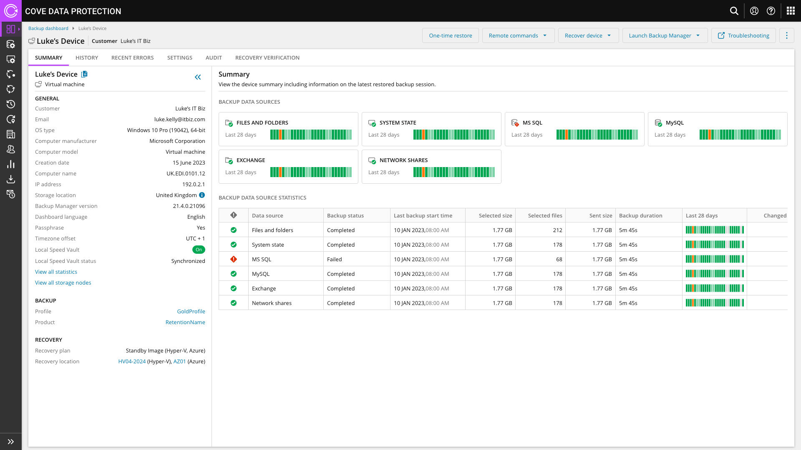Open the Recovery Verification tab
Image resolution: width=801 pixels, height=450 pixels.
267,57
